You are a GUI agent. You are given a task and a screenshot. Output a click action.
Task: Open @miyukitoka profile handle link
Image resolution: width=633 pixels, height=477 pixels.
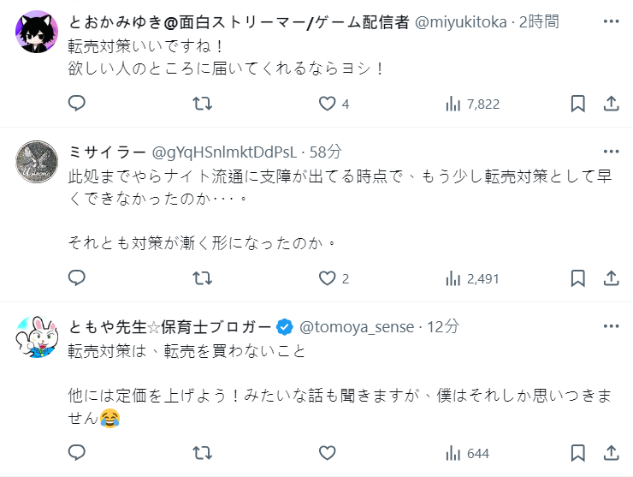coord(463,23)
